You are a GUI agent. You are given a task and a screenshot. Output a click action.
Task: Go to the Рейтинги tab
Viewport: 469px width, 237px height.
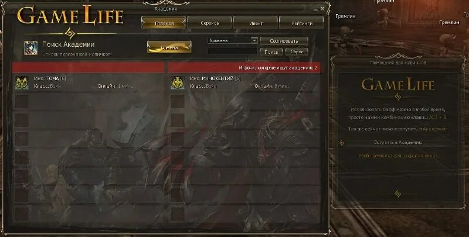[301, 23]
